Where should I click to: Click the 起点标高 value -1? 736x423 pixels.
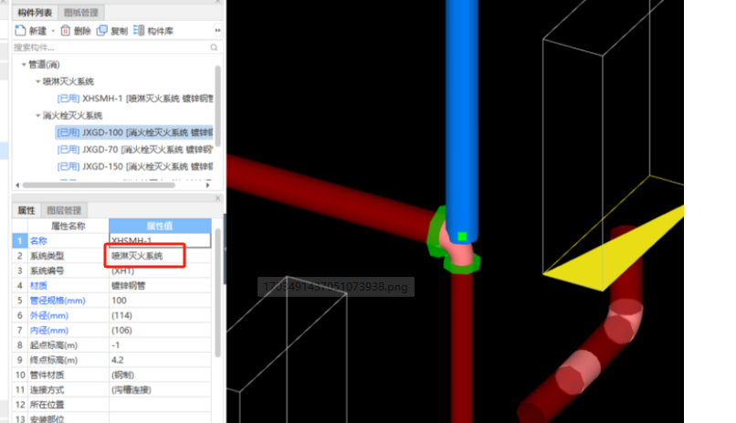pos(160,345)
